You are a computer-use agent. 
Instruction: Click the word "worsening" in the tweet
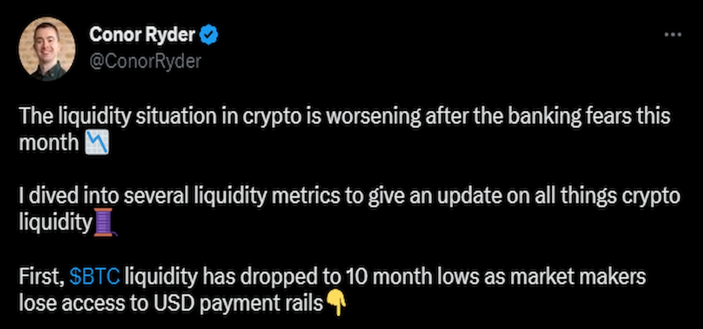[x=373, y=117]
